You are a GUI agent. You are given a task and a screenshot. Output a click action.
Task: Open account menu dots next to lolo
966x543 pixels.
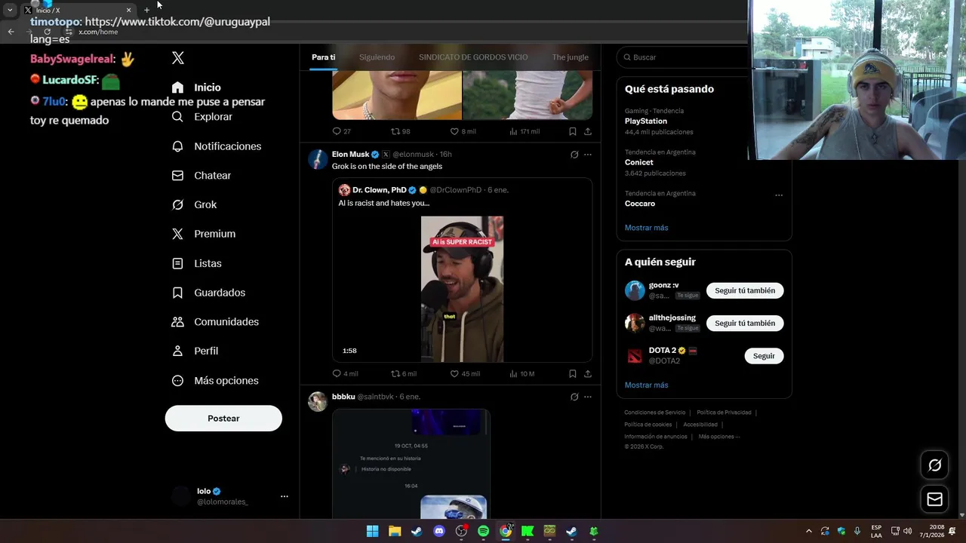[x=285, y=496]
